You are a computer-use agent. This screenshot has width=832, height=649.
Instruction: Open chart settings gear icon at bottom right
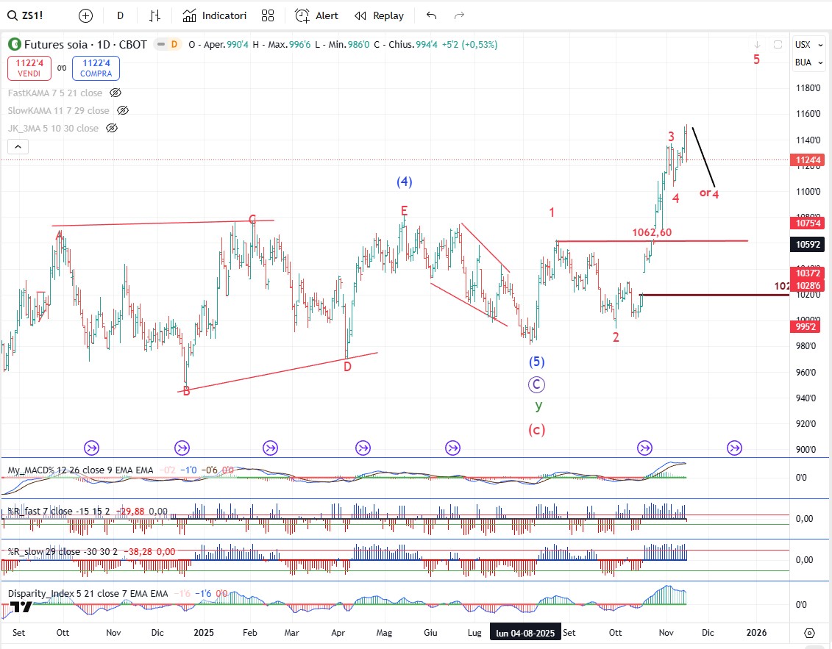click(809, 633)
